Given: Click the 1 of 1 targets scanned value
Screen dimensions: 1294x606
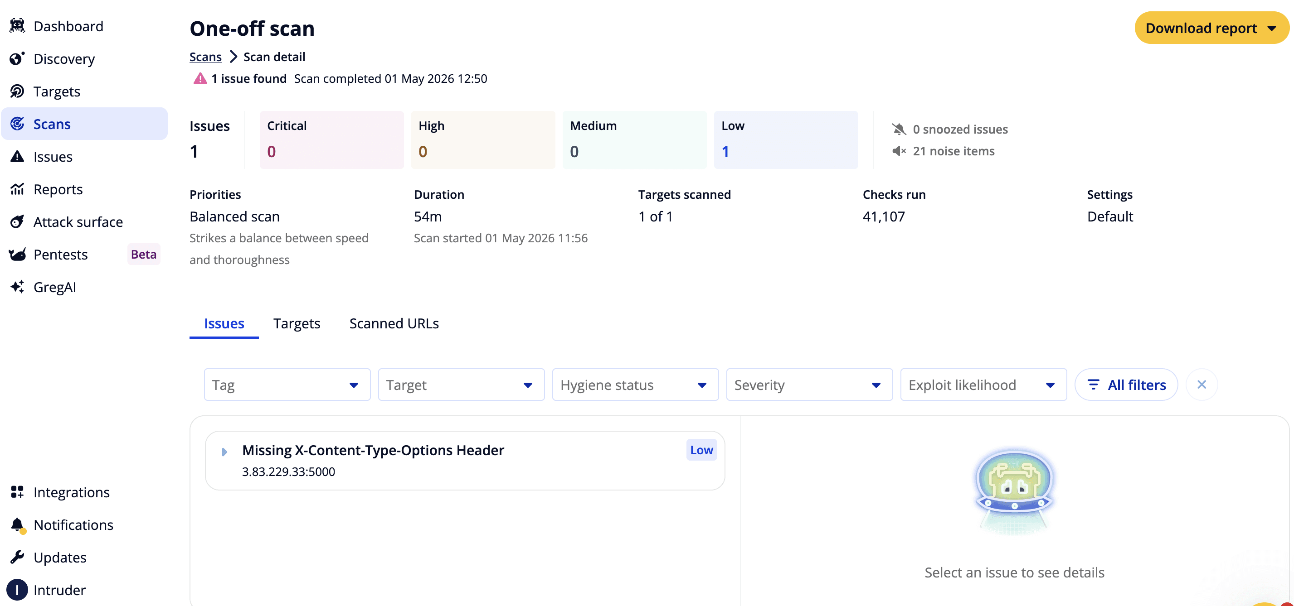Looking at the screenshot, I should click(x=655, y=216).
